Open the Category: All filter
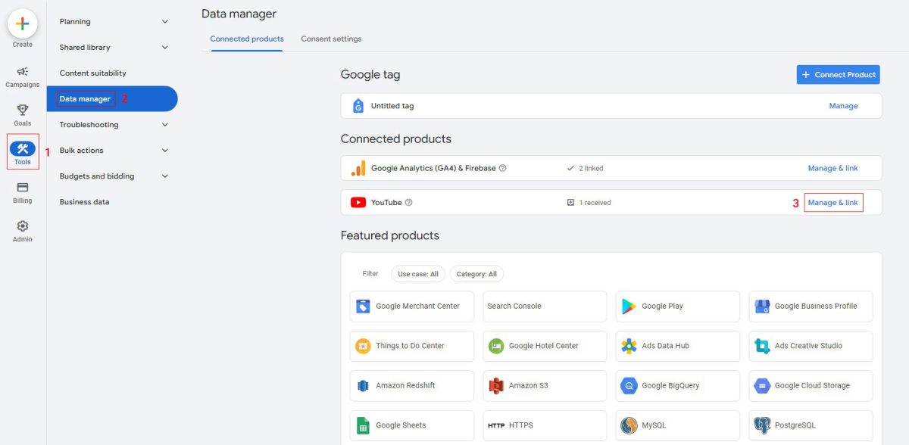Screen dimensions: 909x445 pos(476,274)
